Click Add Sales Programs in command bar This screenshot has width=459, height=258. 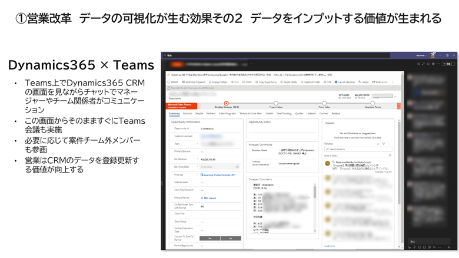[194, 82]
